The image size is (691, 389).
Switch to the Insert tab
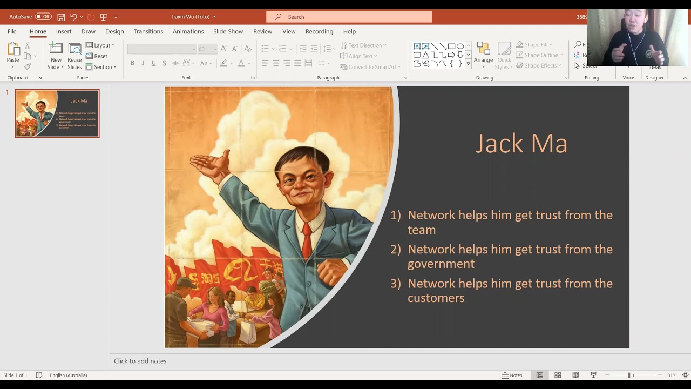click(x=64, y=31)
